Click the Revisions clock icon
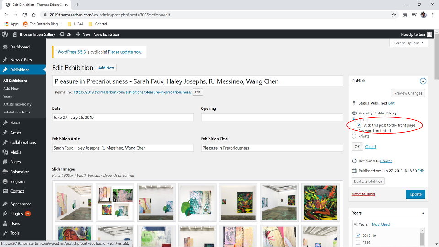This screenshot has height=247, width=439. 354,161
